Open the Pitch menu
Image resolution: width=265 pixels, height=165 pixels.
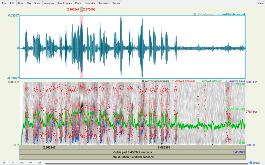[78, 3]
